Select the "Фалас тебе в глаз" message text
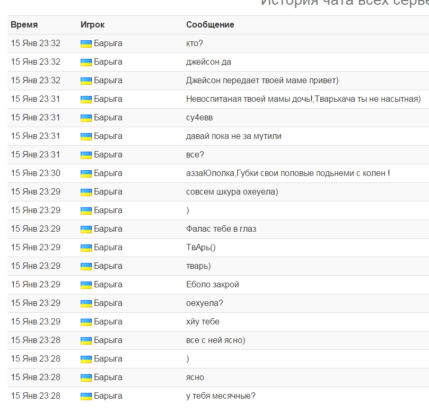This screenshot has width=429, height=413. click(x=221, y=229)
